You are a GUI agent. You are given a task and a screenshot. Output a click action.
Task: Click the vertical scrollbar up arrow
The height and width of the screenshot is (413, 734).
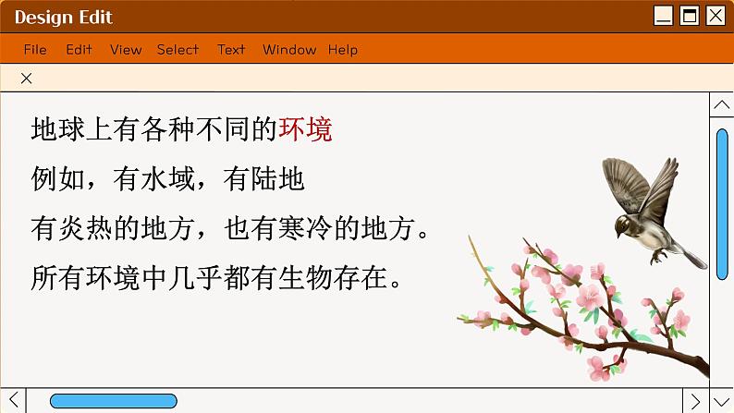coord(721,105)
